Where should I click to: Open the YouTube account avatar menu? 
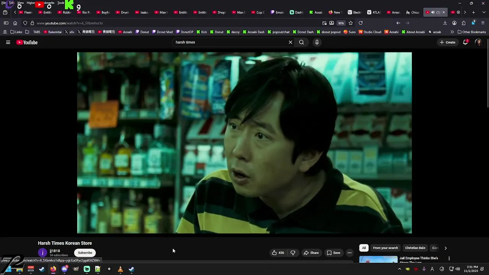(x=478, y=42)
